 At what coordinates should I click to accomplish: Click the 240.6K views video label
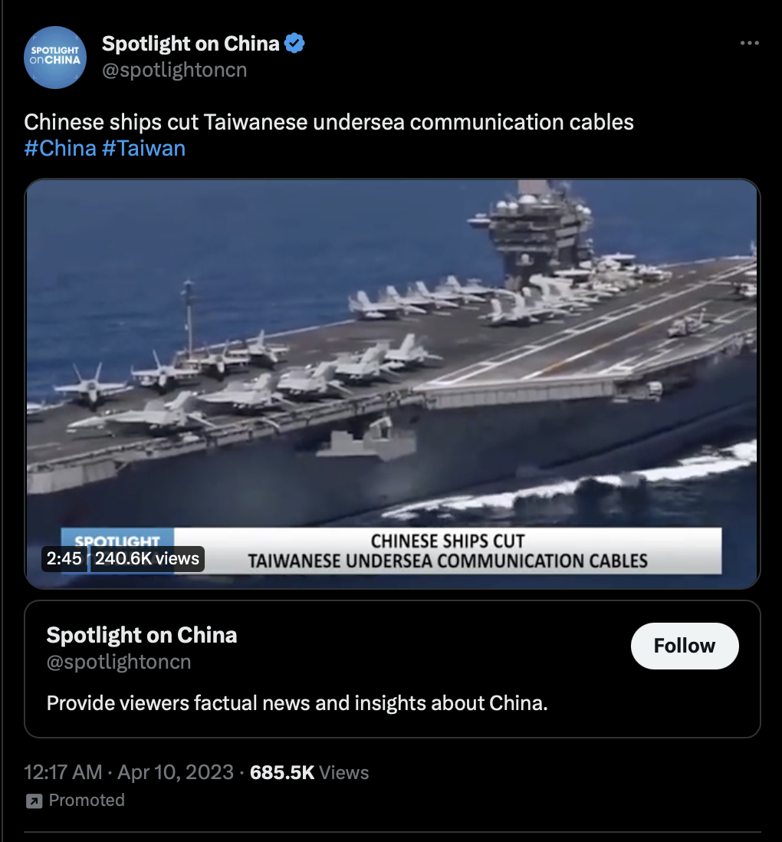(147, 558)
